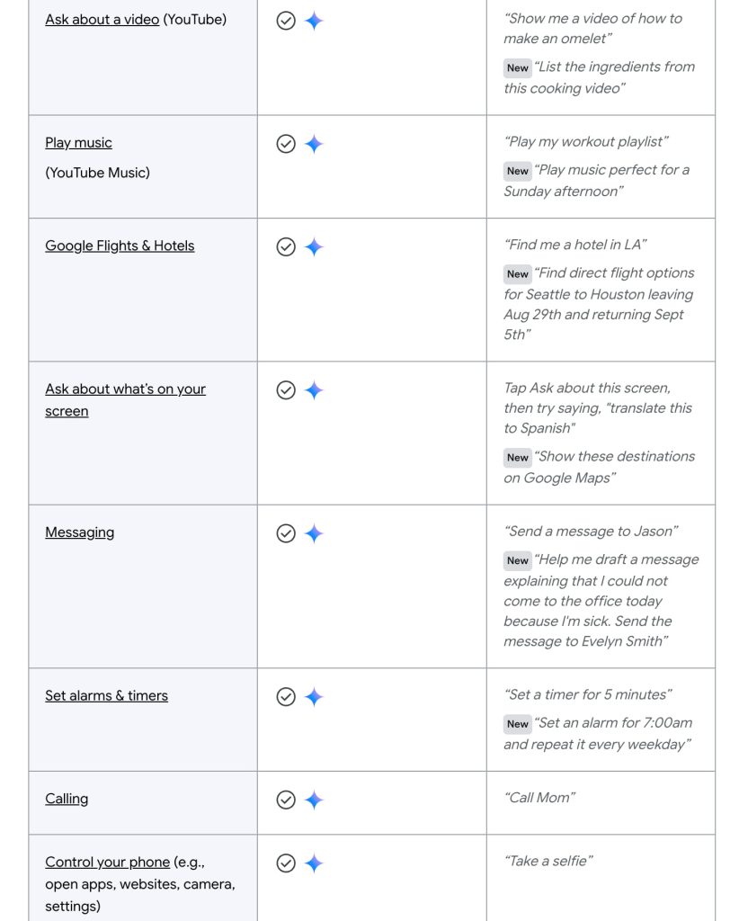Click the Gemini sparkle in Play music row
This screenshot has height=921, width=739.
point(314,144)
